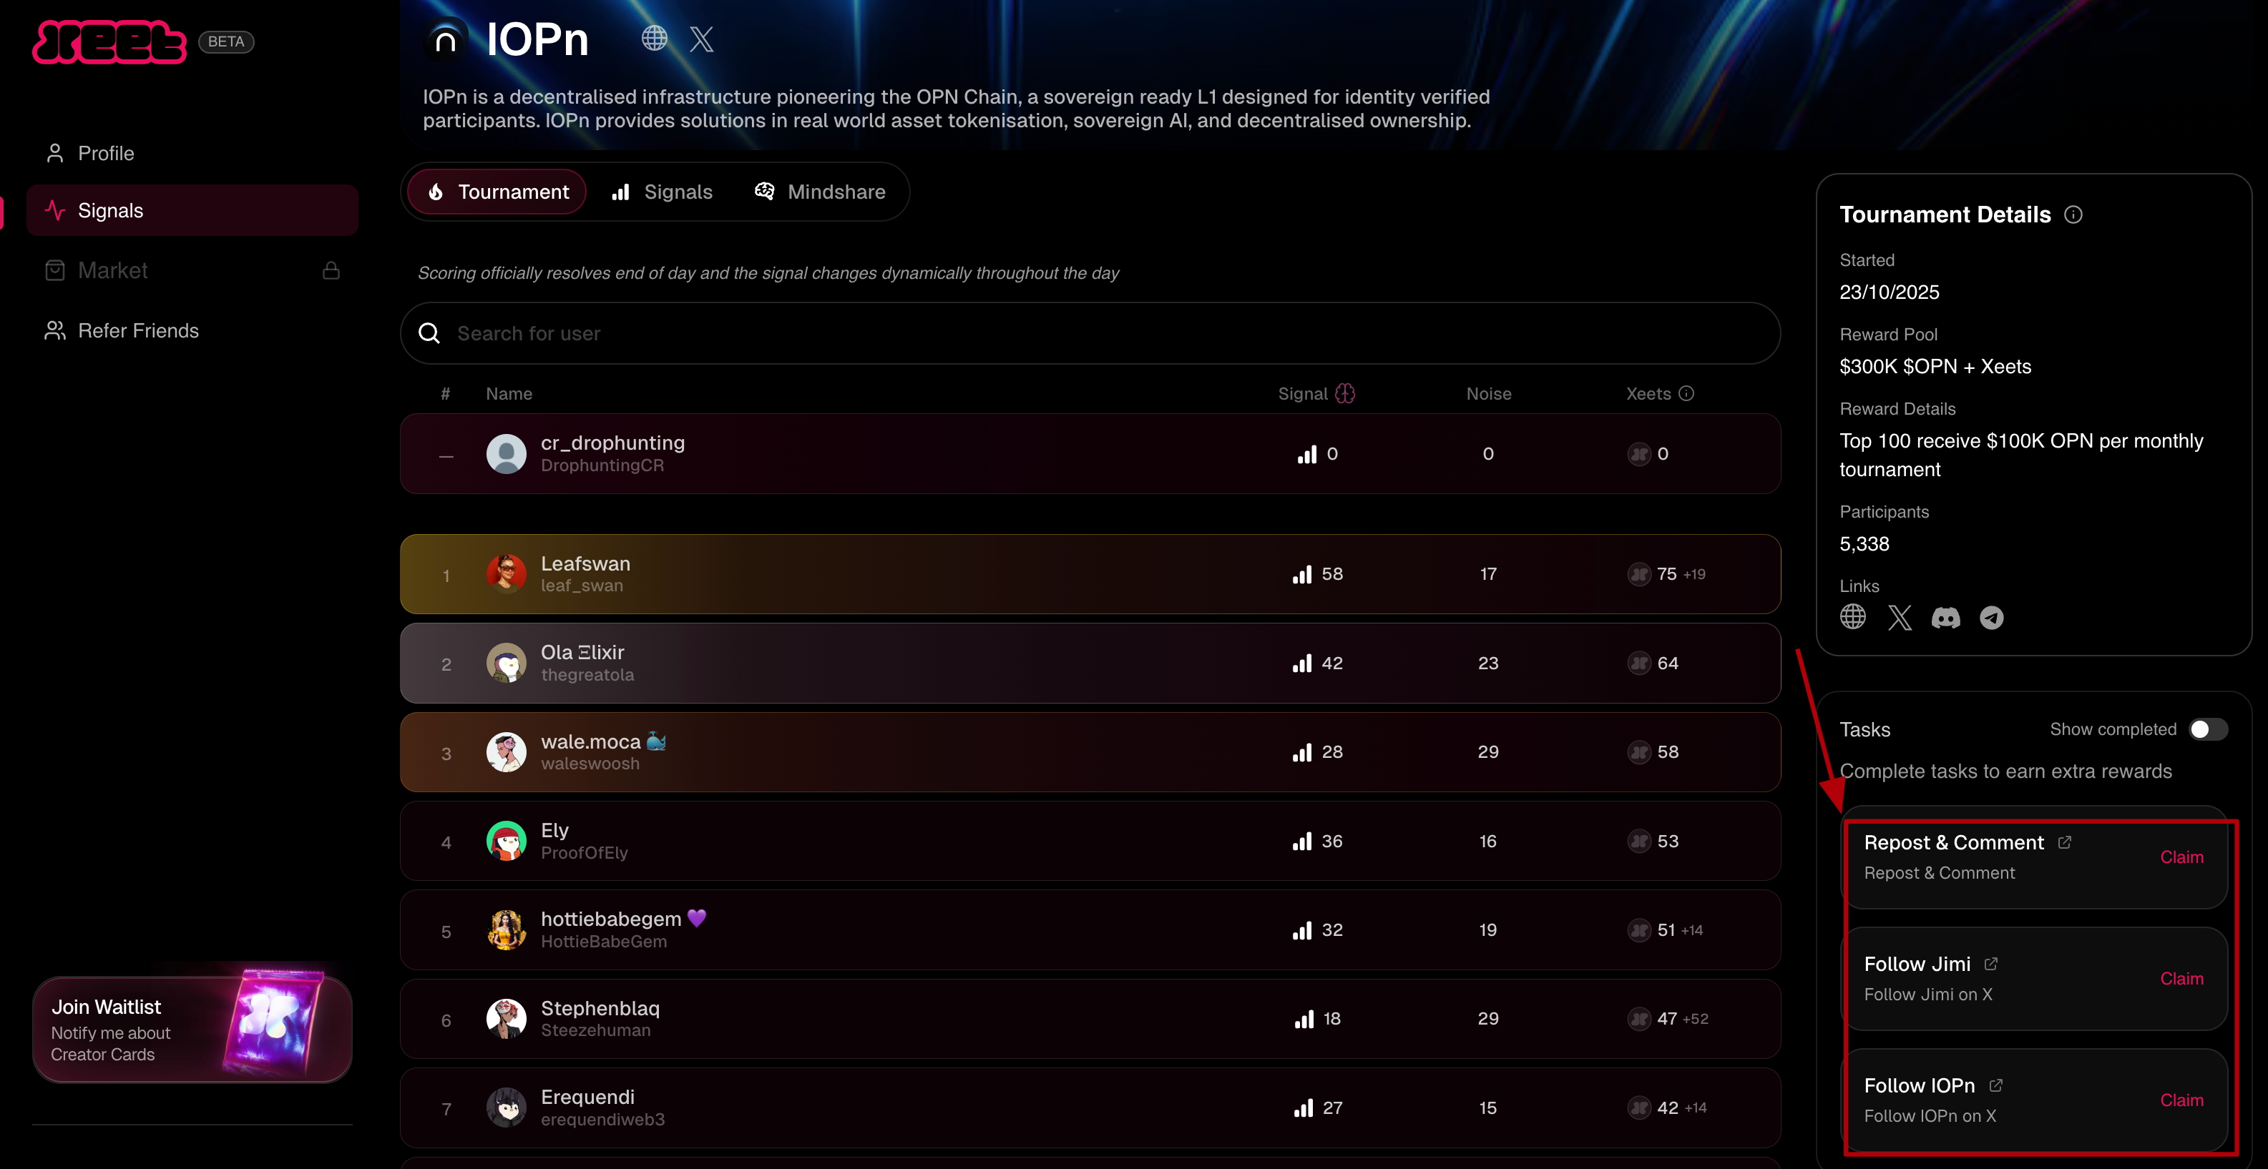2268x1169 pixels.
Task: Click the external link icon beside Repost & Comment
Action: click(x=2065, y=843)
